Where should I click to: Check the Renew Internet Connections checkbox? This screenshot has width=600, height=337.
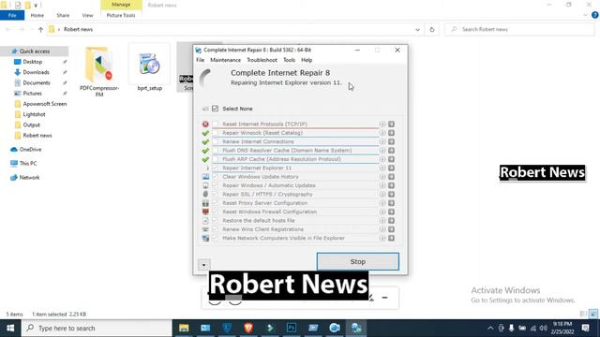click(216, 141)
